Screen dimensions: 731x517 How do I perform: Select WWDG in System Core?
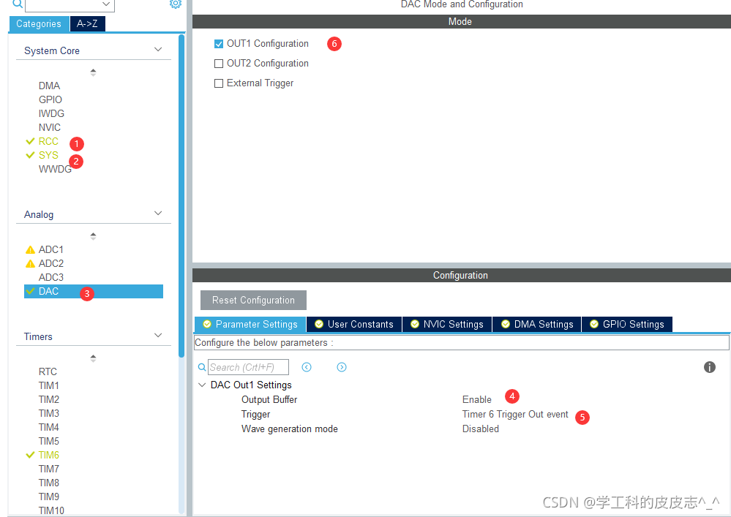[x=55, y=169]
